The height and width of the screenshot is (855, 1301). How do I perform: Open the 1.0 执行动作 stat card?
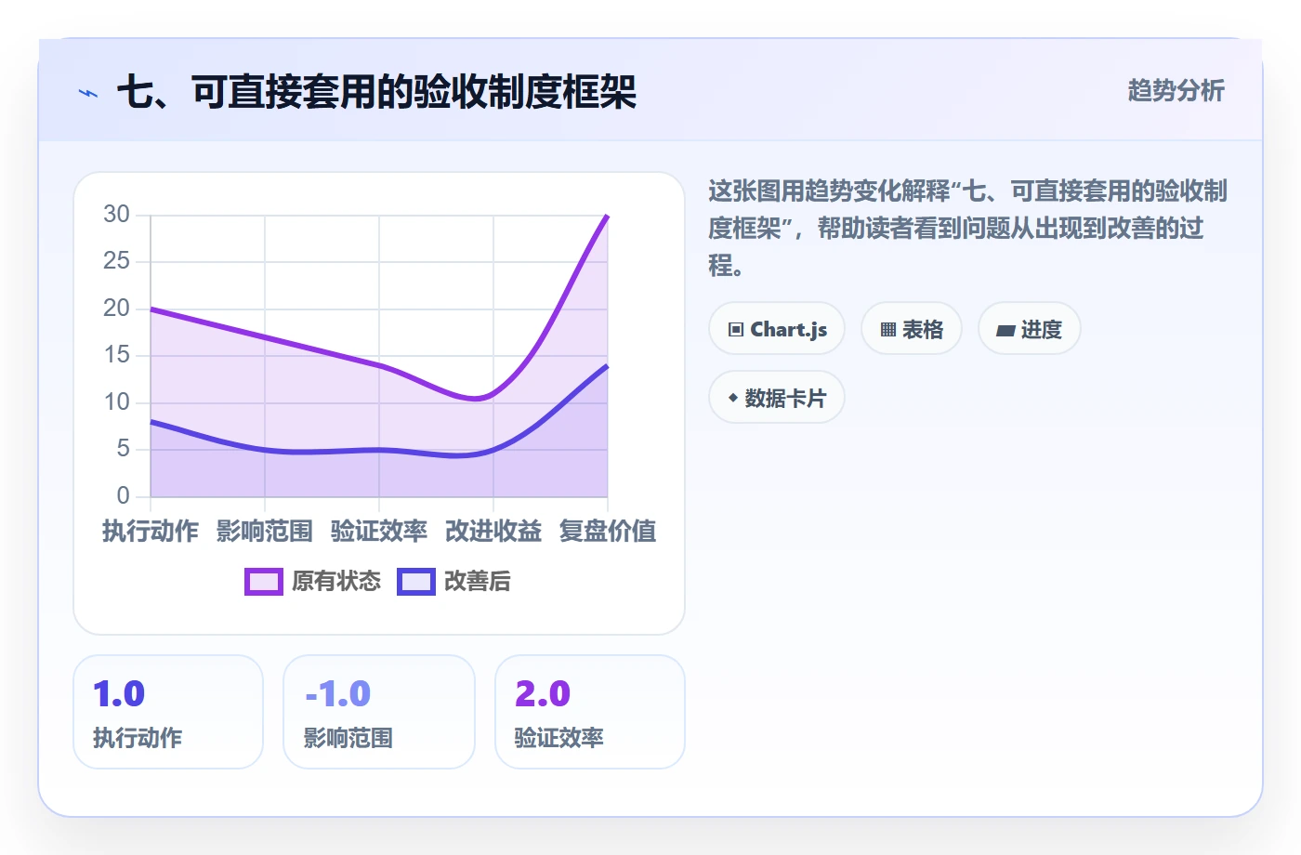point(168,712)
